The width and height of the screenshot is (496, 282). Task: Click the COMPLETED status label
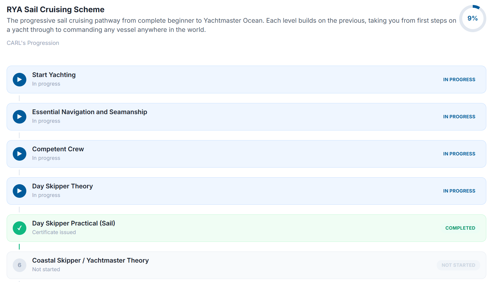coord(460,228)
